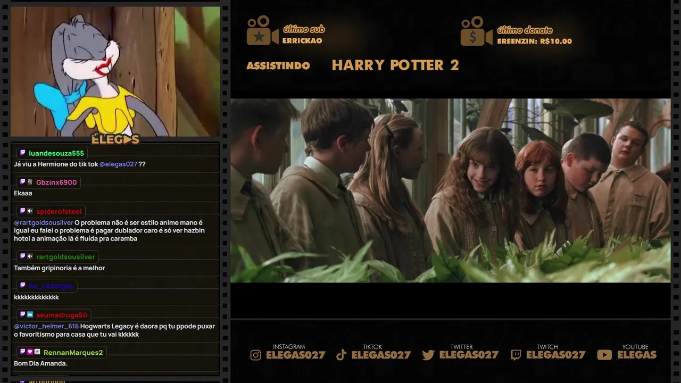The image size is (681, 383).
Task: Click the 'ASSISTINDO' label
Action: tap(278, 66)
